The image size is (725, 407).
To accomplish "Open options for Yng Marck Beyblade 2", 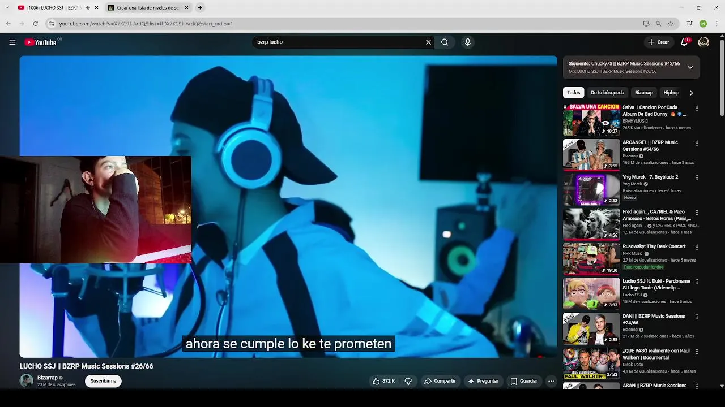I will point(697,177).
